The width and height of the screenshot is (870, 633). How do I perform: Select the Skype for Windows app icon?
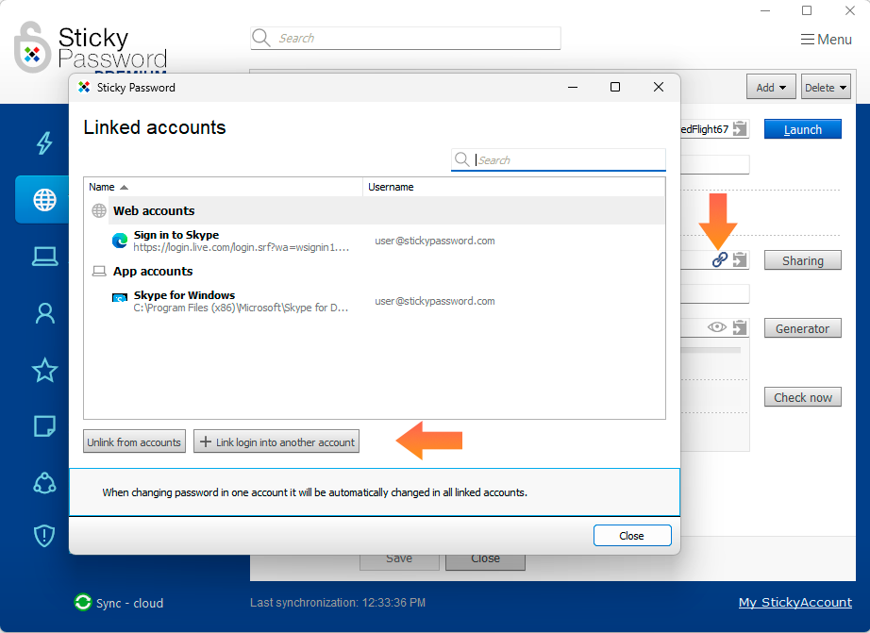[x=120, y=299]
